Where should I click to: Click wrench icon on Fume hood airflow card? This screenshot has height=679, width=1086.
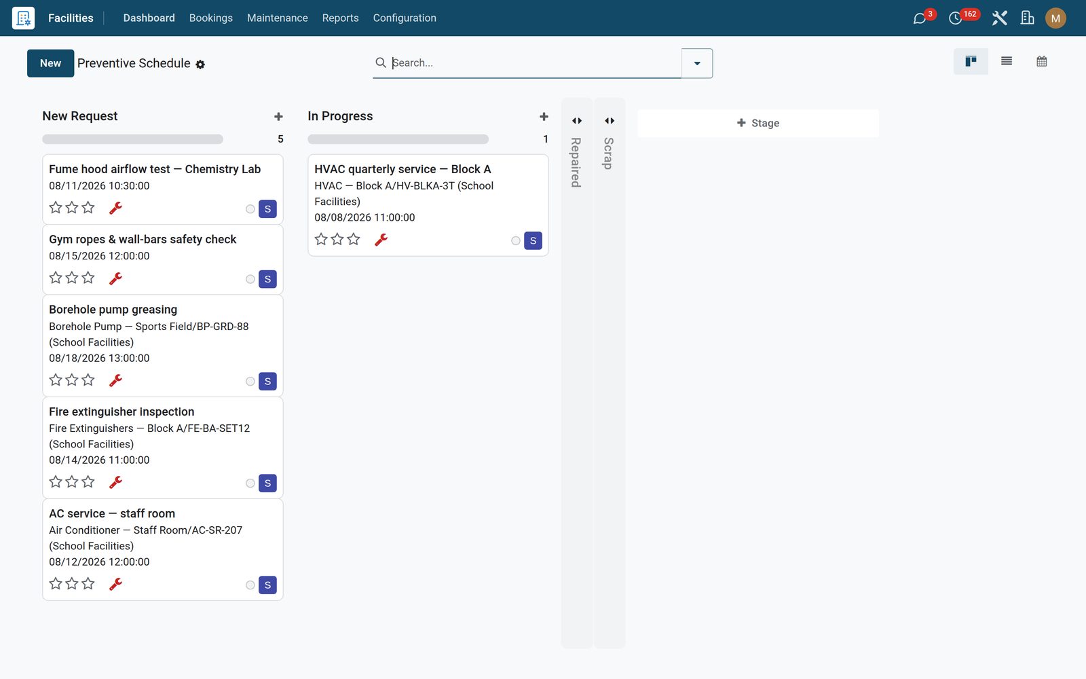click(116, 208)
